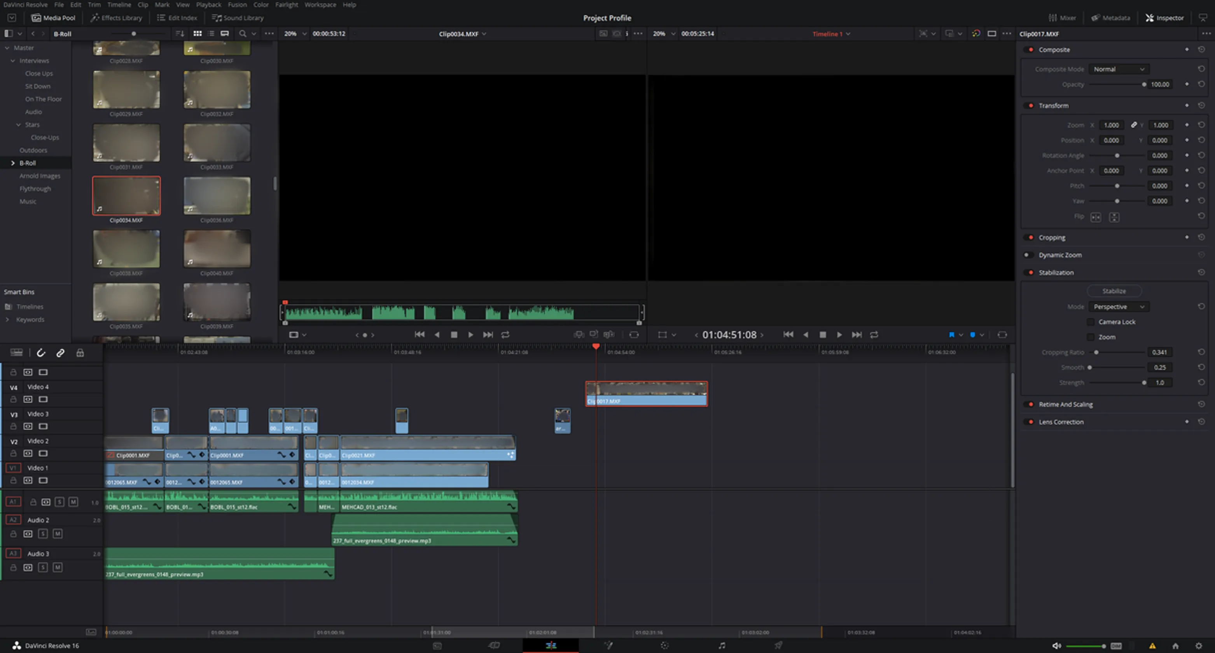The image size is (1215, 653).
Task: Open the Project Manager home icon
Action: pos(1175,646)
